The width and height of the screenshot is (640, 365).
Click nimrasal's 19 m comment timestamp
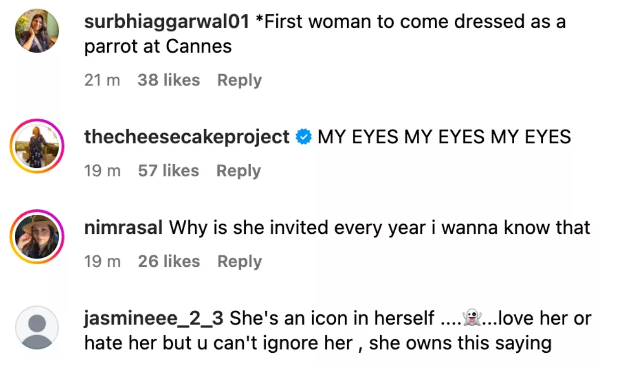pyautogui.click(x=102, y=261)
